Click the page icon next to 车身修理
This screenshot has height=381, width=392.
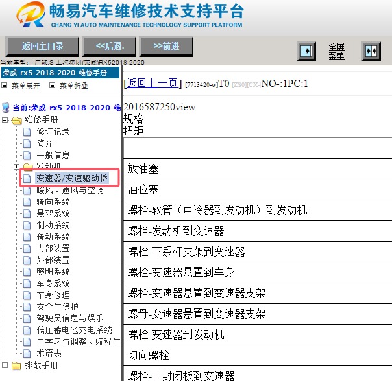pos(27,295)
